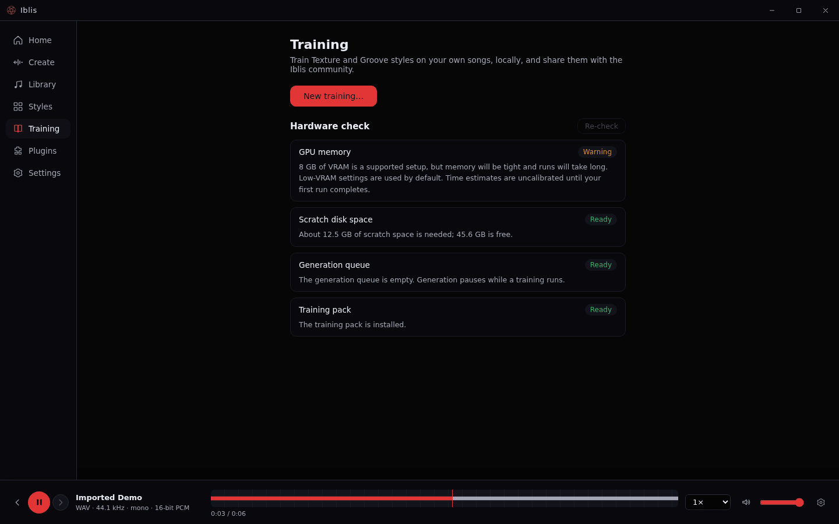Screen dimensions: 839x524
Task: Click the 0:03 / 0:06 time readout
Action: point(228,514)
